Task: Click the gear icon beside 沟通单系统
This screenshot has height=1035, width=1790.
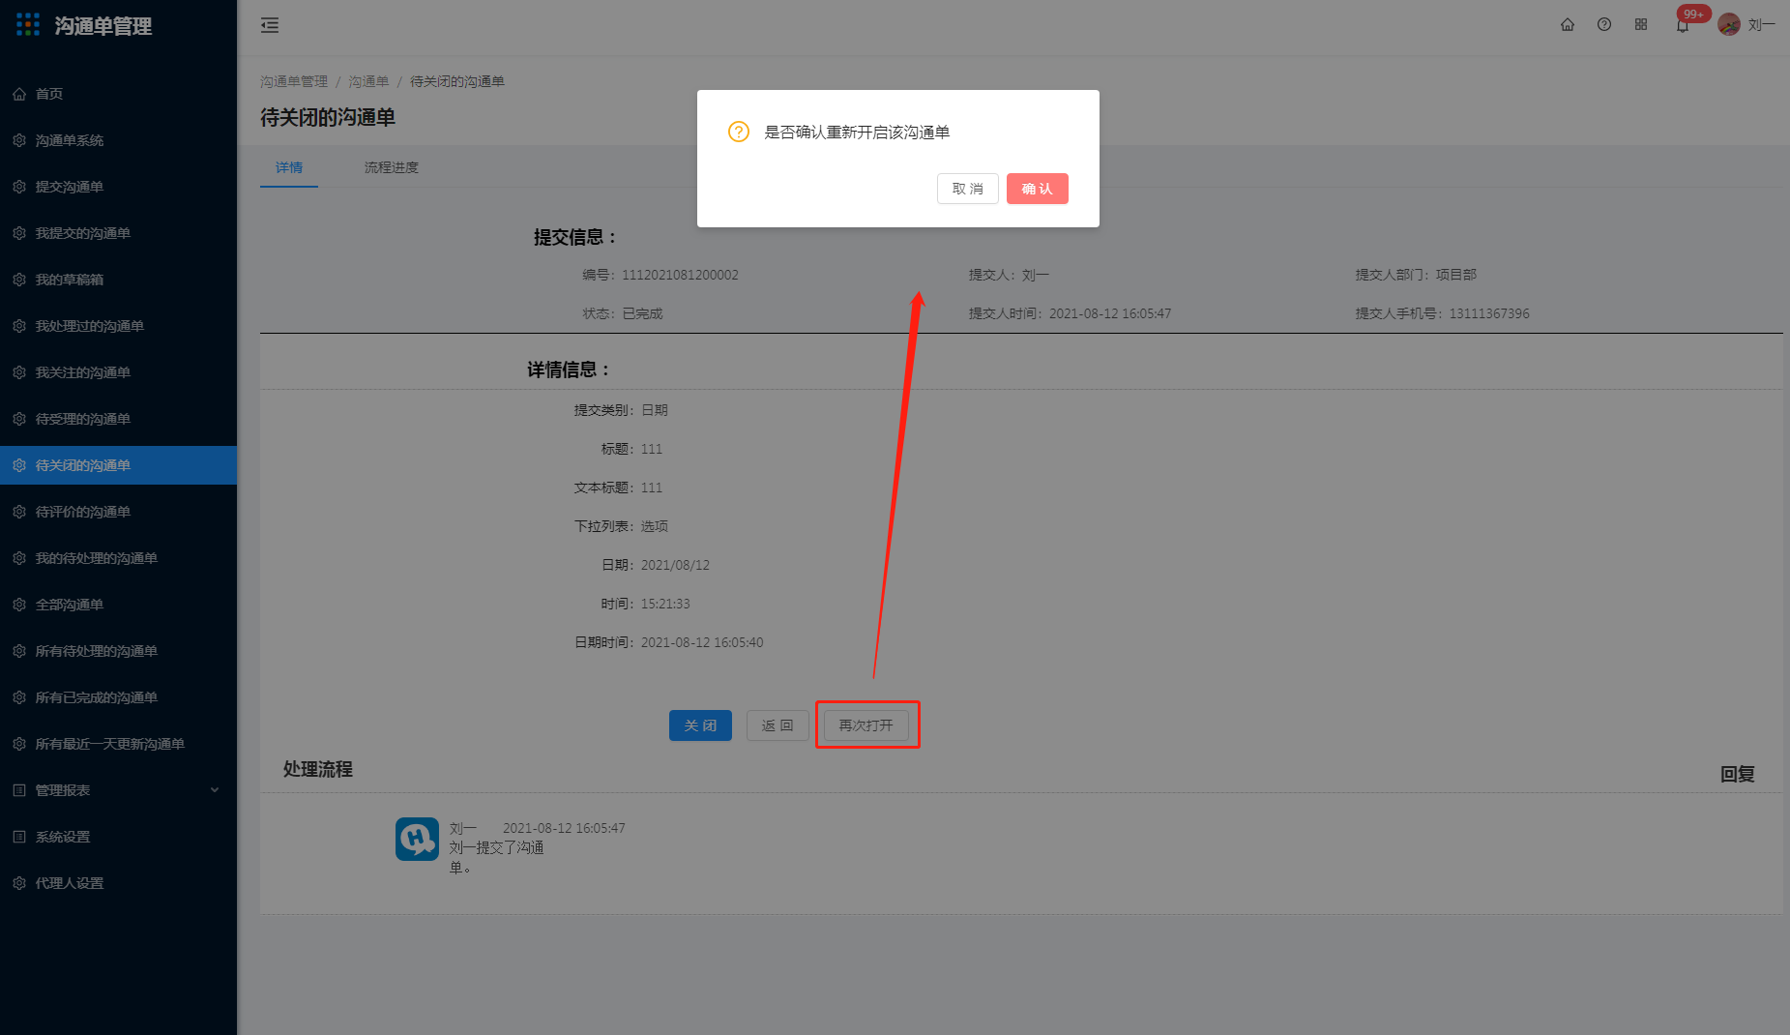Action: tap(19, 140)
